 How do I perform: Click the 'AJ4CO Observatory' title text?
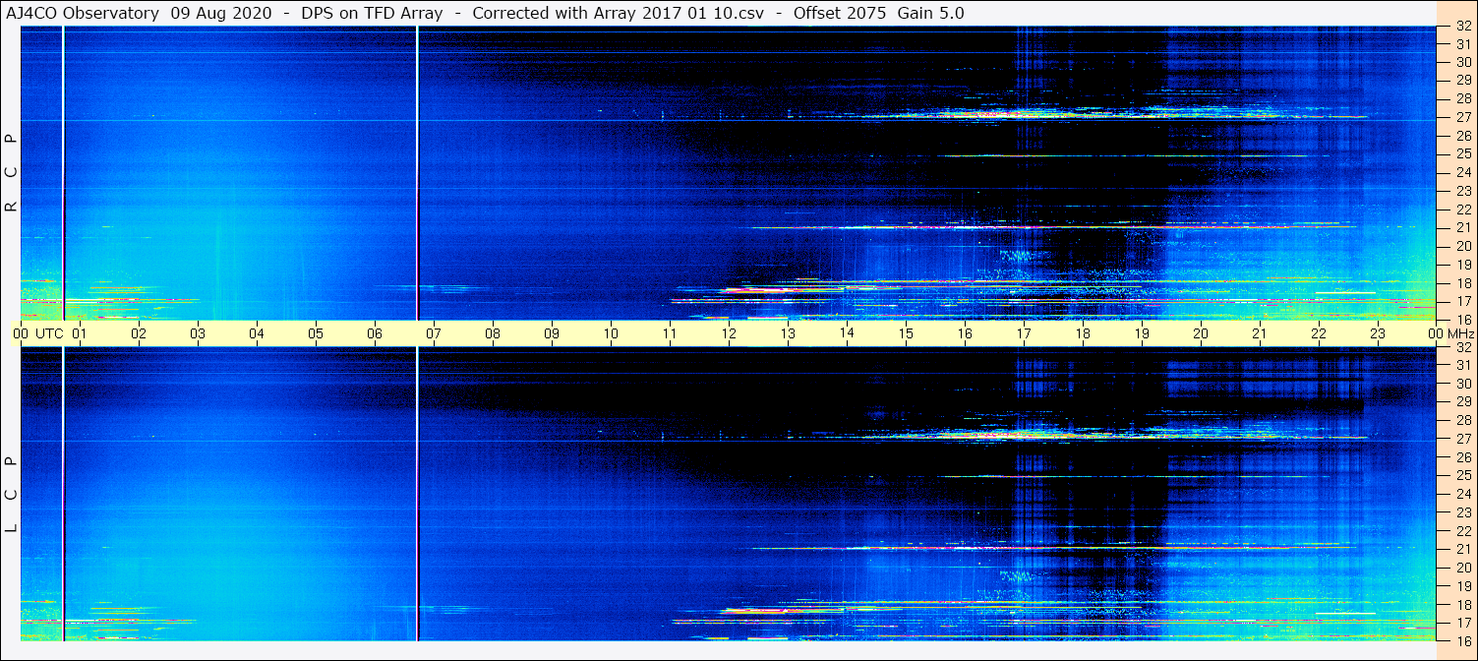coord(83,14)
